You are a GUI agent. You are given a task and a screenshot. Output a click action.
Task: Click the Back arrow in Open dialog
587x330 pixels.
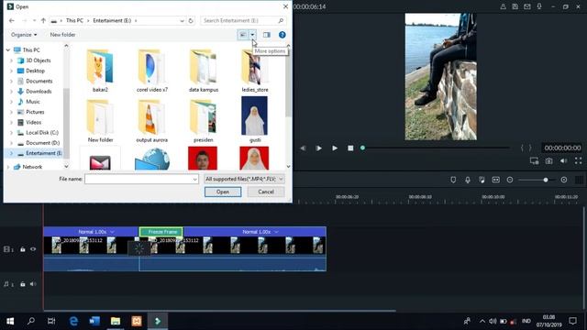pos(12,20)
